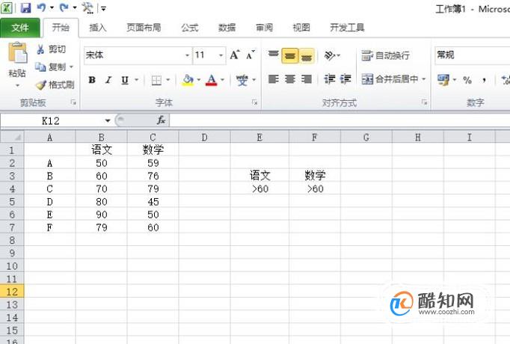The width and height of the screenshot is (510, 344).
Task: Open the 常规 number format combo box
Action: [x=472, y=55]
